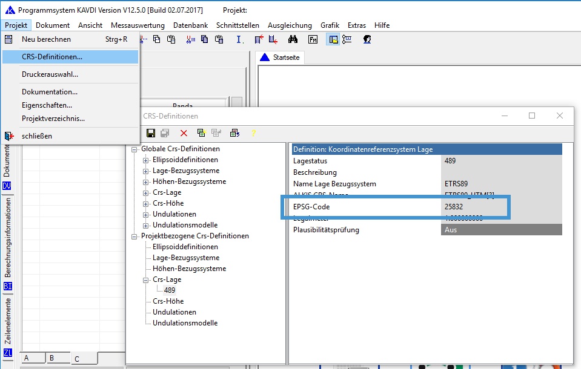Open the Berechnungsinformationen side tab

[x=8, y=237]
